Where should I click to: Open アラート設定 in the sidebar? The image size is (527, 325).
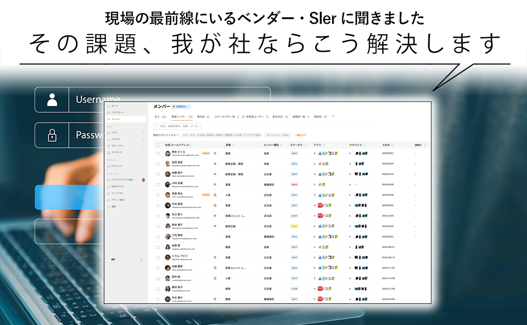(x=118, y=200)
